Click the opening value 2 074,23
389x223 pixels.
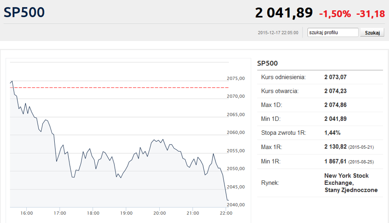335,91
